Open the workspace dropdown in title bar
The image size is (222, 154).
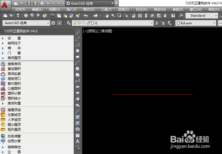(x=113, y=3)
